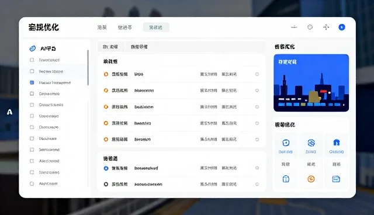374x215 pixels.
Task: Select the gray circle ending the first upper-list row
Action: pyautogui.click(x=257, y=74)
